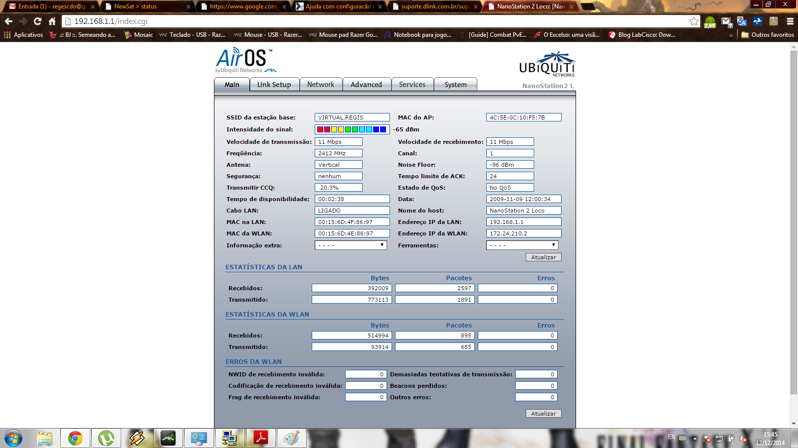Open Google Chrome in the taskbar

pos(75,439)
